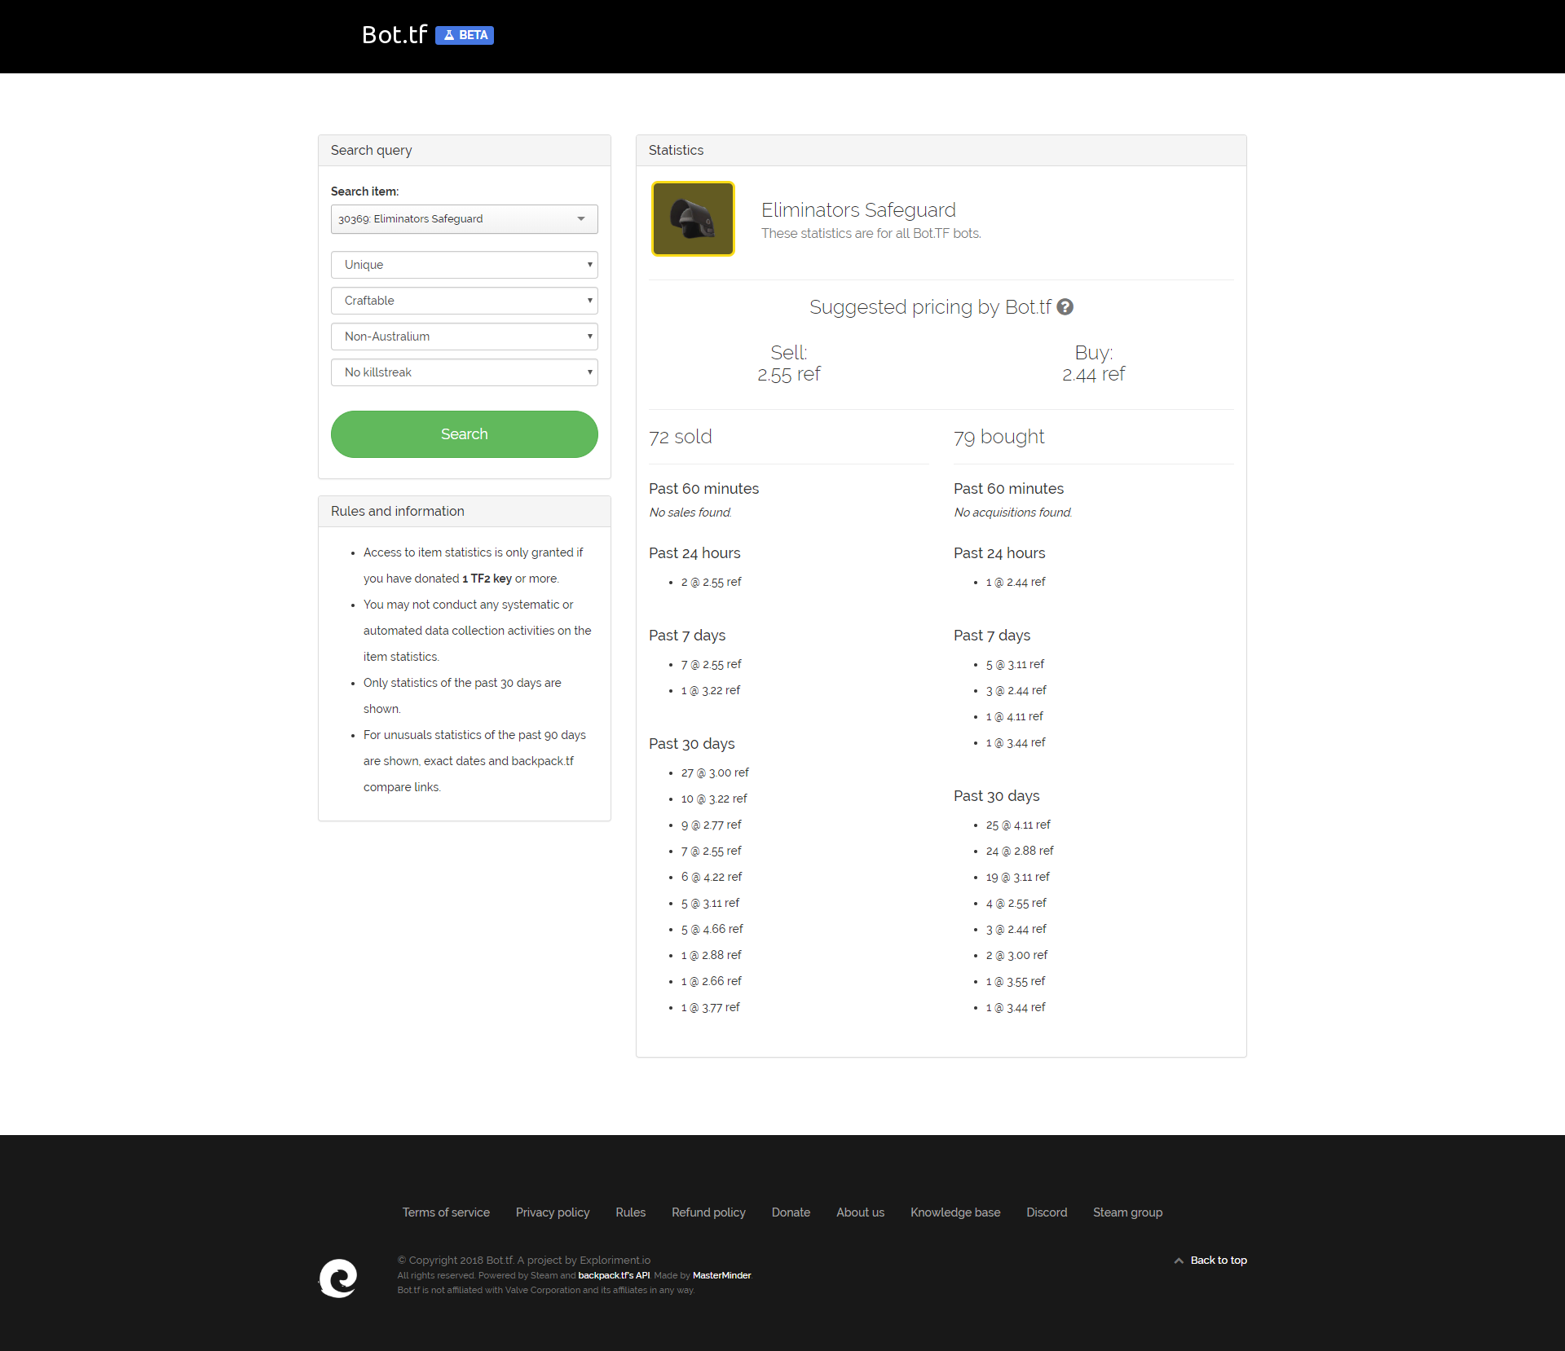Open the Steam group link
This screenshot has width=1565, height=1351.
(x=1127, y=1212)
